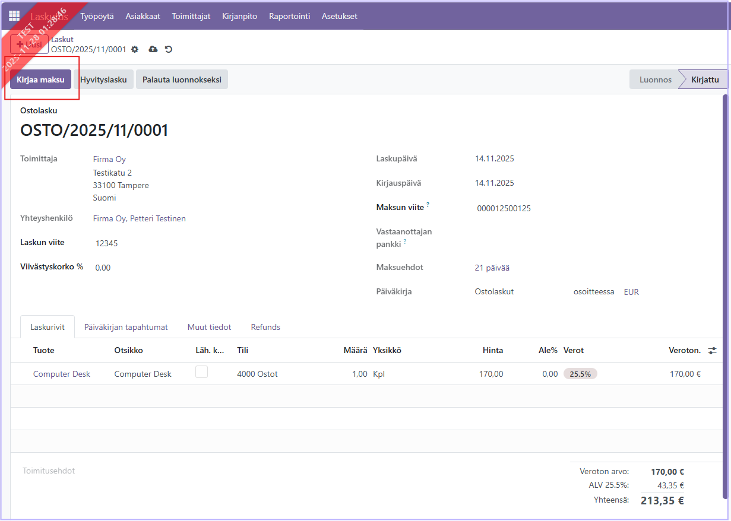The width and height of the screenshot is (731, 521).
Task: Open the Asetukset menu
Action: 339,16
